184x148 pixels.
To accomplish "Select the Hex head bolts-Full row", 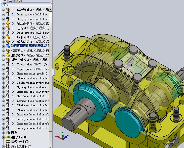I will pyautogui.click(x=30, y=96).
